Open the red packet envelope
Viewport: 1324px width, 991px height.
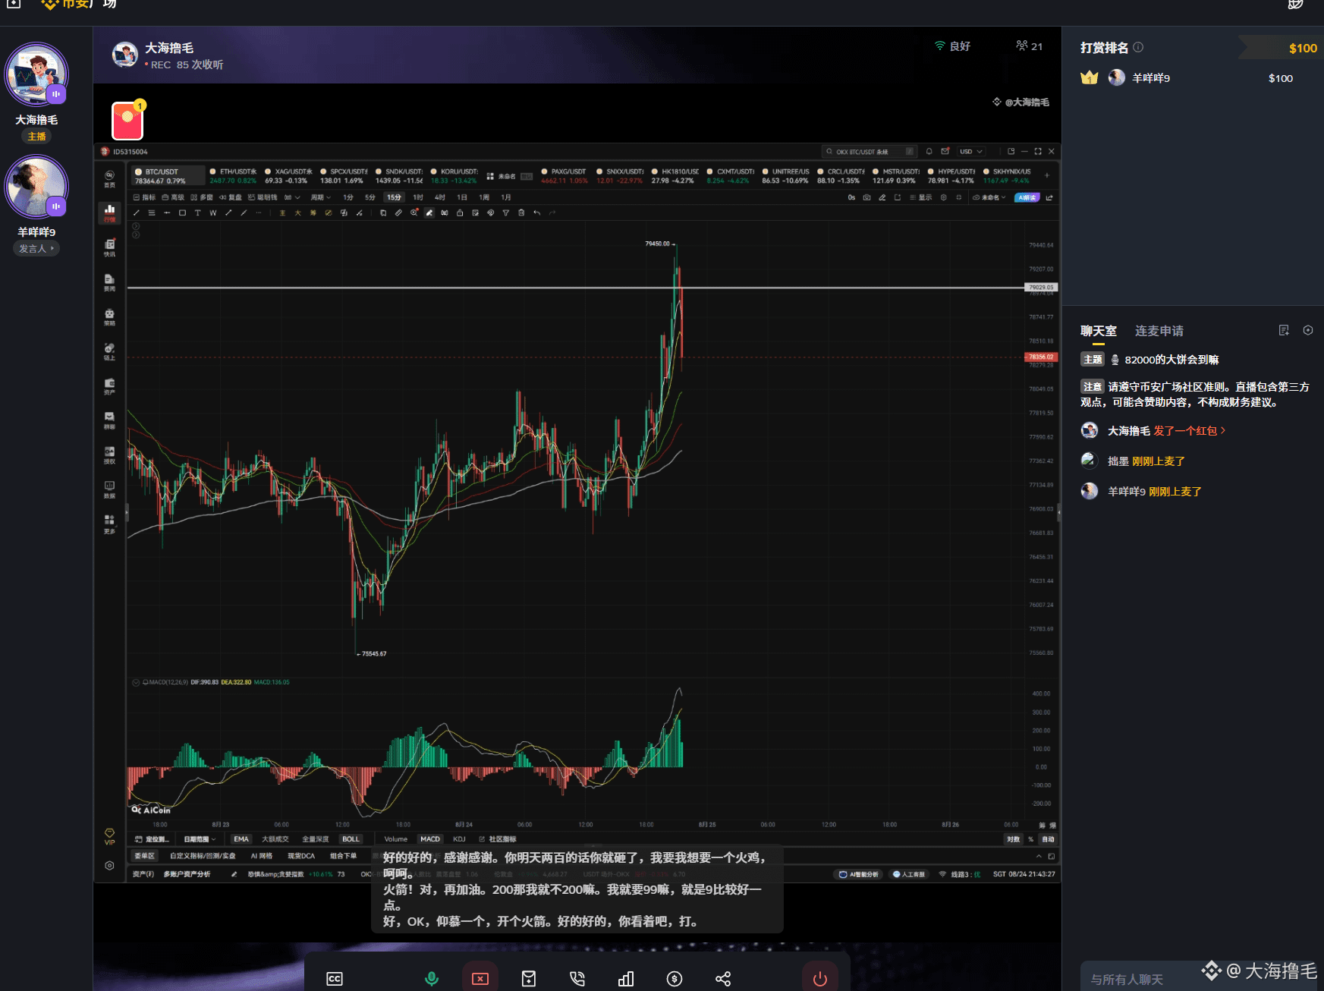click(127, 121)
